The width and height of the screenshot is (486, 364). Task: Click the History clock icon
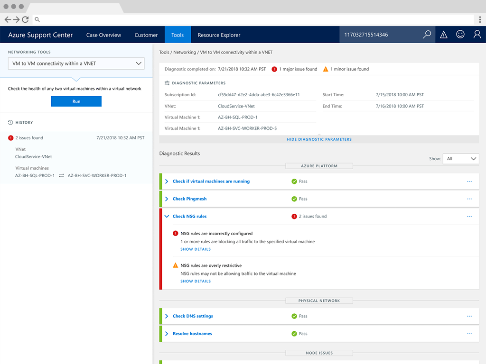point(10,122)
